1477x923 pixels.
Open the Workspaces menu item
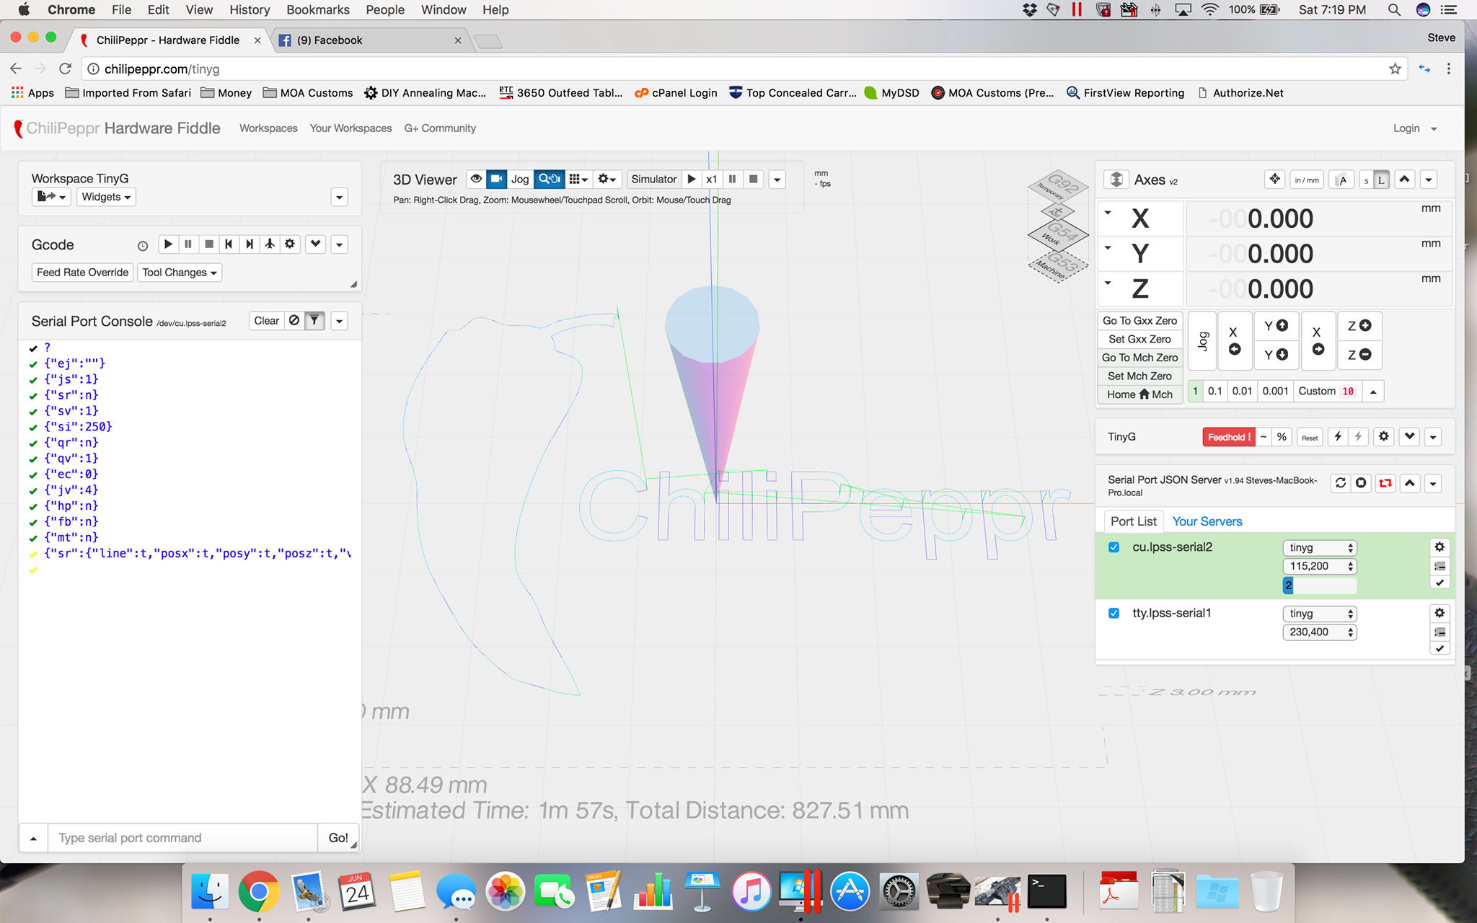pyautogui.click(x=268, y=128)
